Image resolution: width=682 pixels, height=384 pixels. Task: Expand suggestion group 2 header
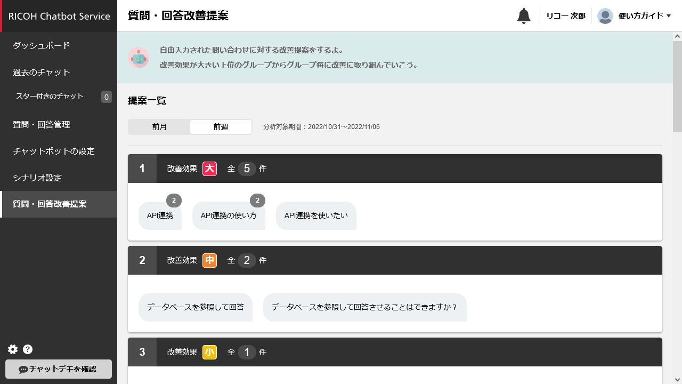click(394, 260)
